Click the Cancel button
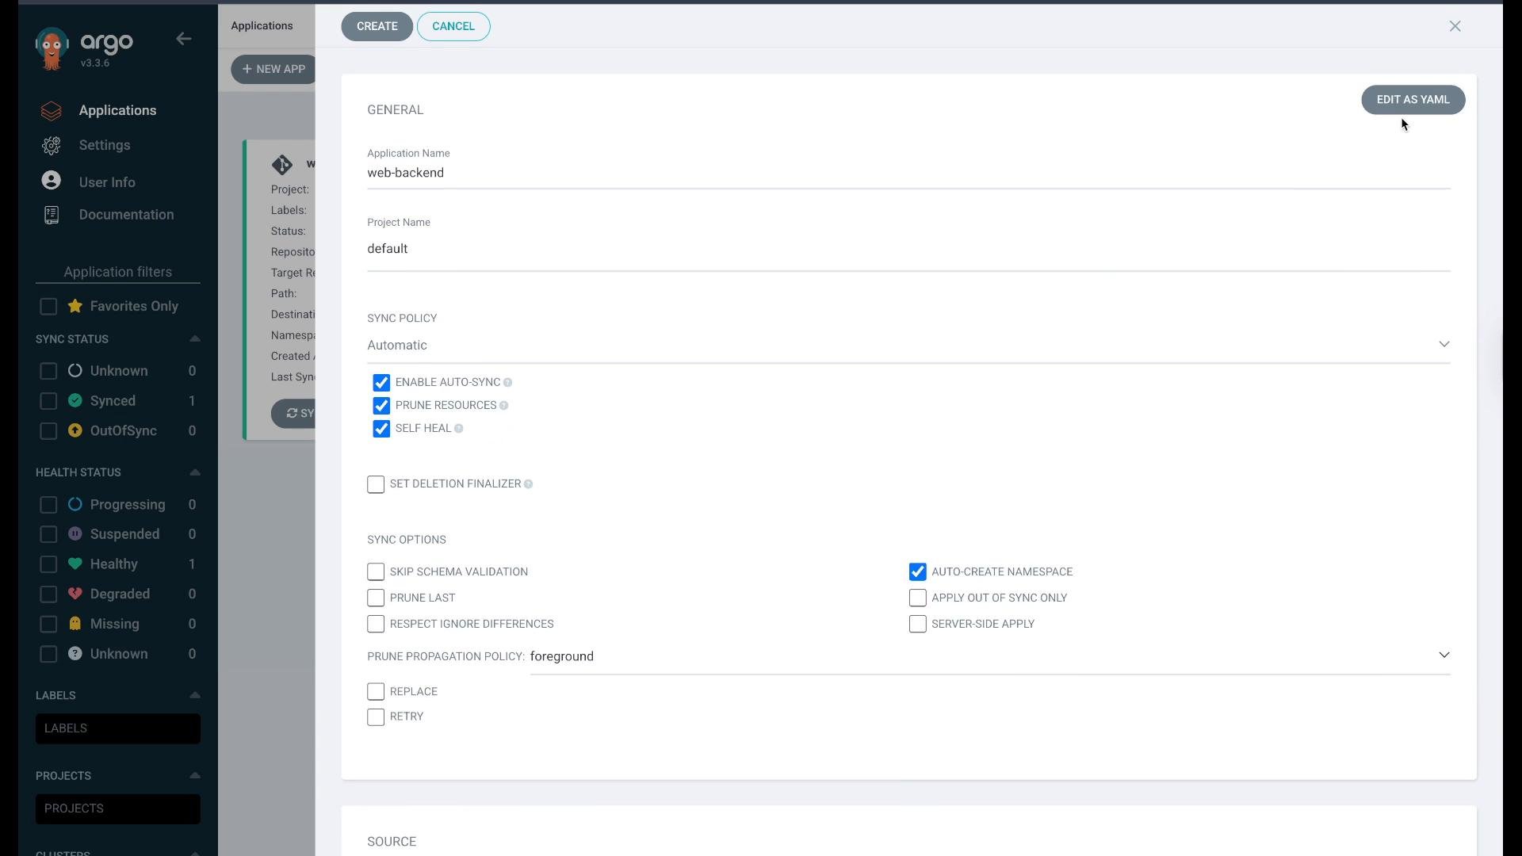The height and width of the screenshot is (856, 1522). click(453, 26)
